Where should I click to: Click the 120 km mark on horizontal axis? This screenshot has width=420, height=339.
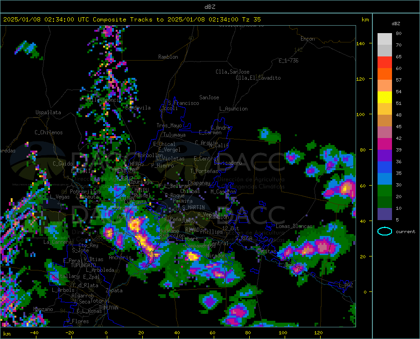[x=318, y=333]
